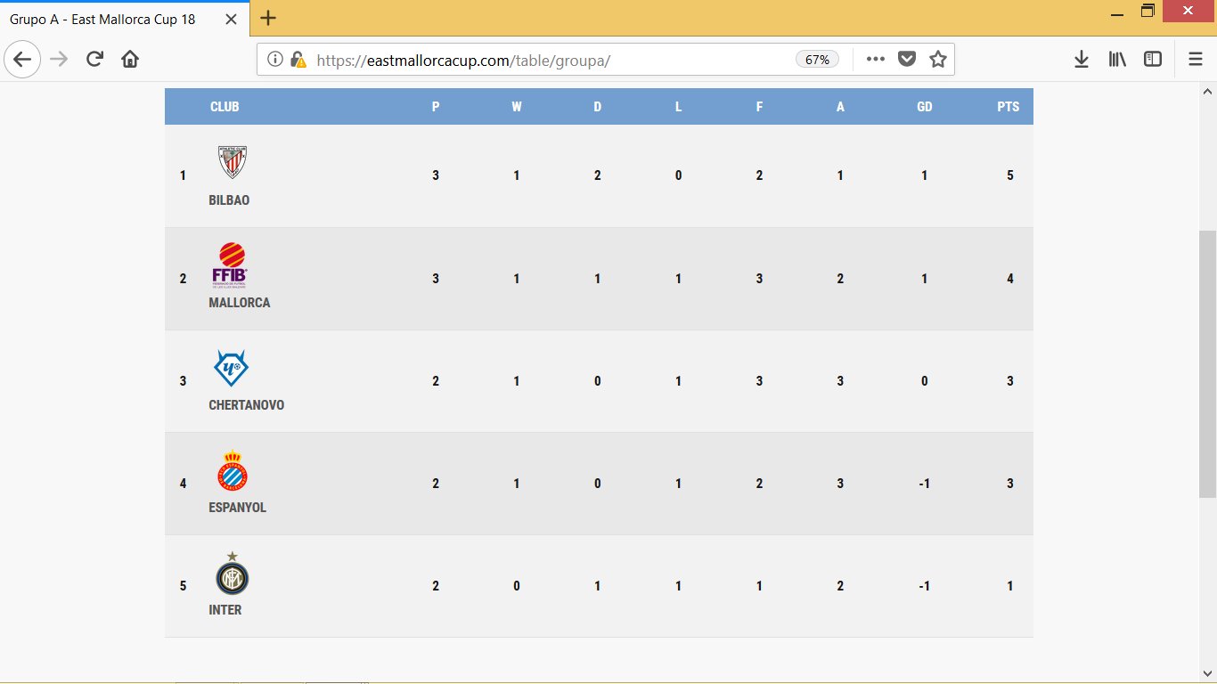Click the CLUB column header
1217x684 pixels.
point(225,107)
